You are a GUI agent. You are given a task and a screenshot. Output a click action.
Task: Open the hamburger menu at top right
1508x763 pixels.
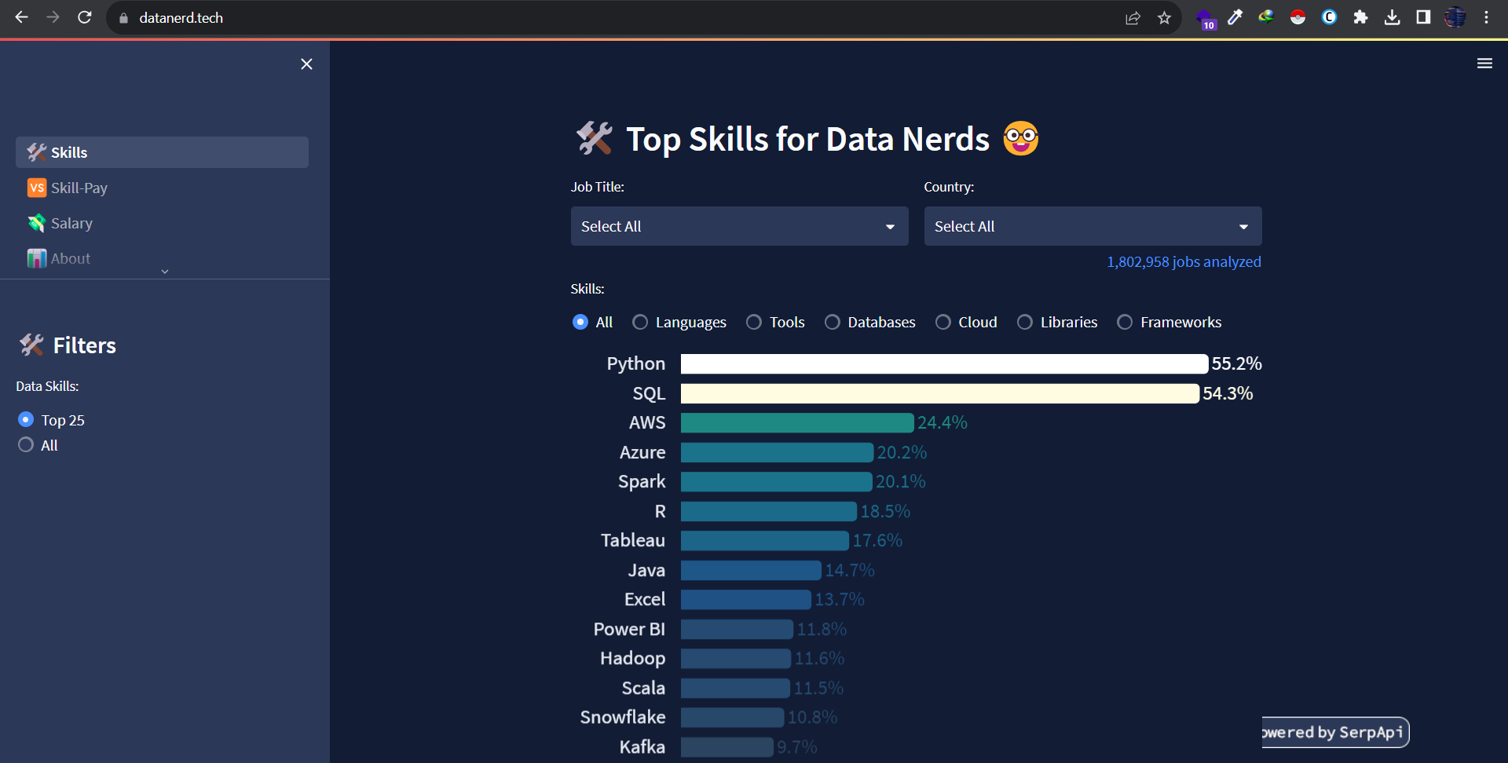[1484, 64]
